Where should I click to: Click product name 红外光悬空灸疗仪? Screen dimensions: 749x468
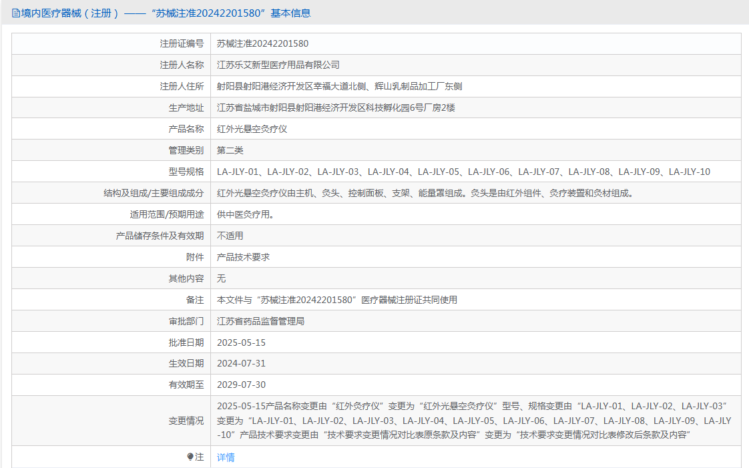coord(252,129)
